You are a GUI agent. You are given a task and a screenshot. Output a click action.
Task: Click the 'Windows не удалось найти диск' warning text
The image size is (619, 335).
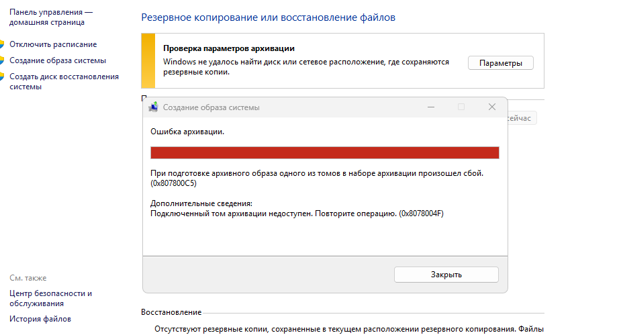[x=306, y=66]
